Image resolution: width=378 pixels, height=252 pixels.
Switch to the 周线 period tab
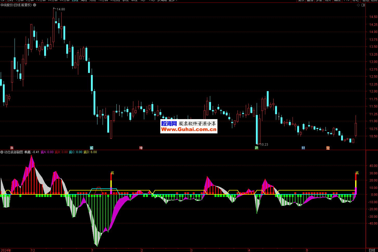point(84,1)
